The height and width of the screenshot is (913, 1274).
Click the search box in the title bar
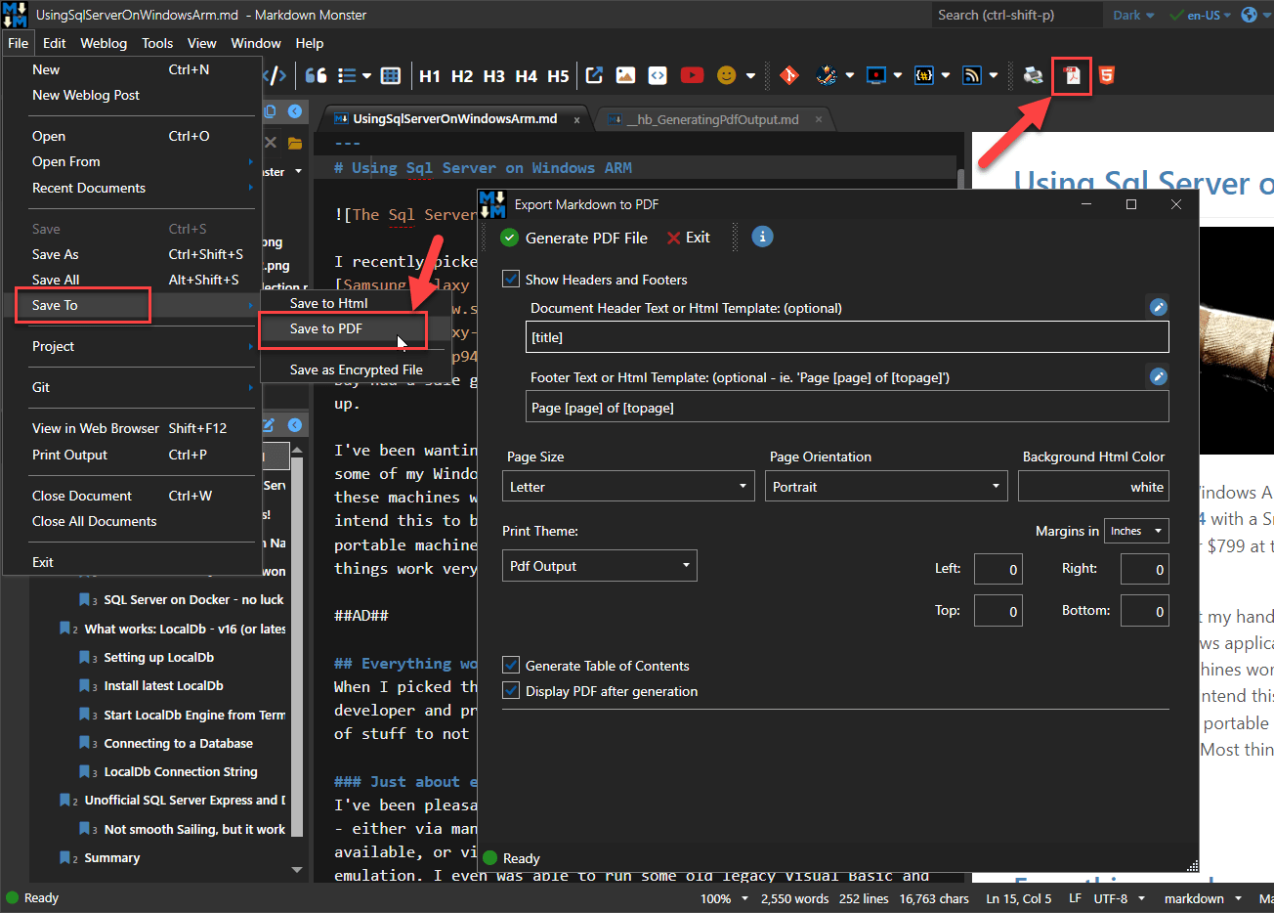point(1016,15)
